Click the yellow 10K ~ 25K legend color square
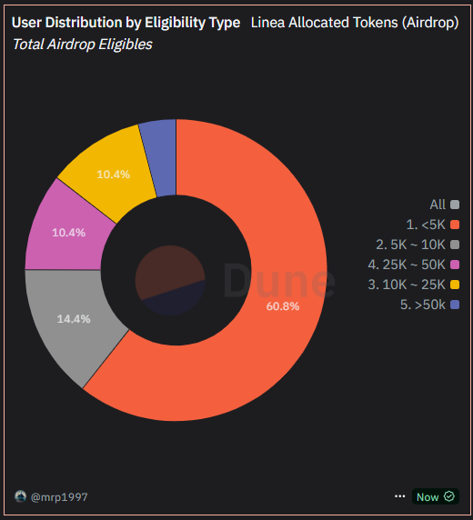This screenshot has height=520, width=473. coord(455,285)
